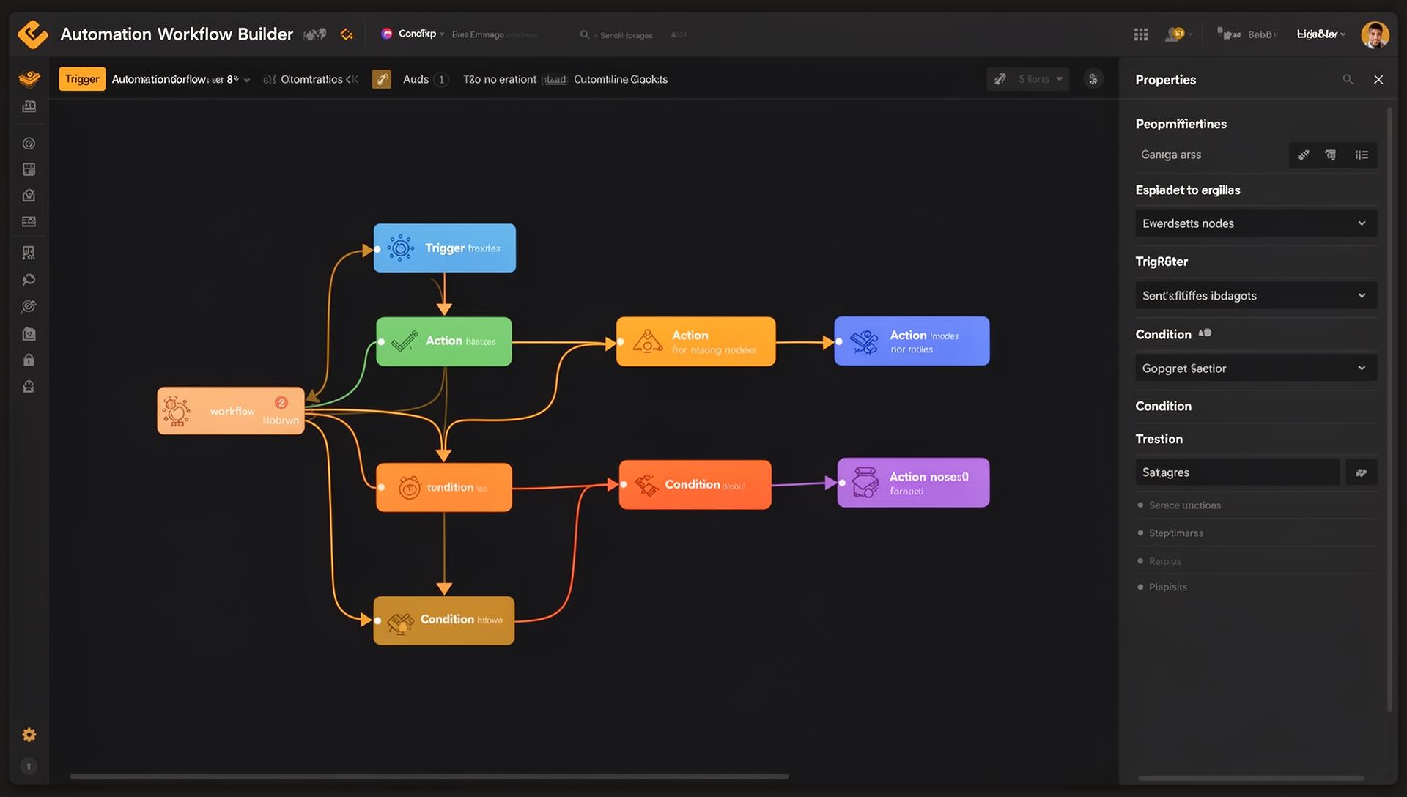1407x797 pixels.
Task: Toggle the switch next to Condition label
Action: pos(1205,333)
